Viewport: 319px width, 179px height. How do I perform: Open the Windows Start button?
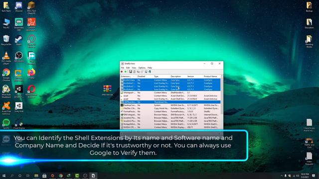[x=4, y=176]
